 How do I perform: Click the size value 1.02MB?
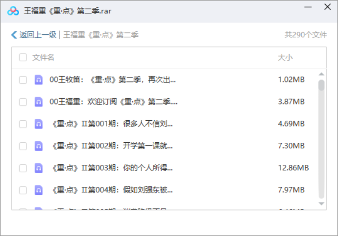[291, 79]
